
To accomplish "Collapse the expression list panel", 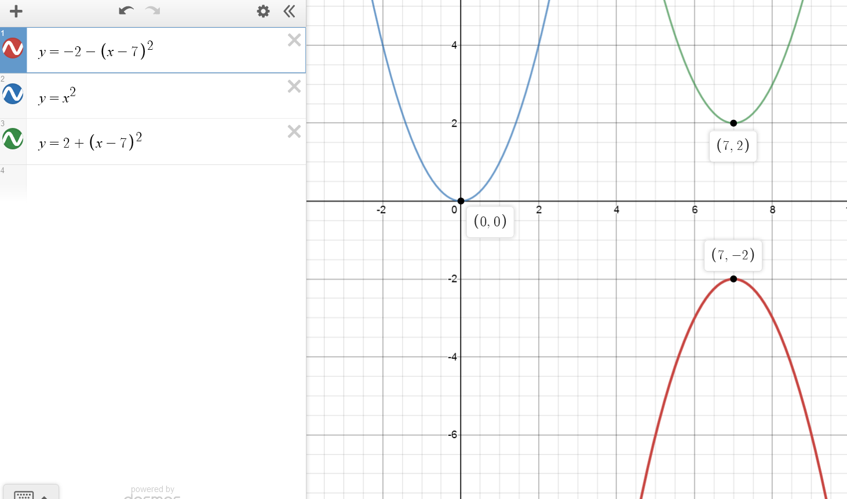I will pos(290,12).
